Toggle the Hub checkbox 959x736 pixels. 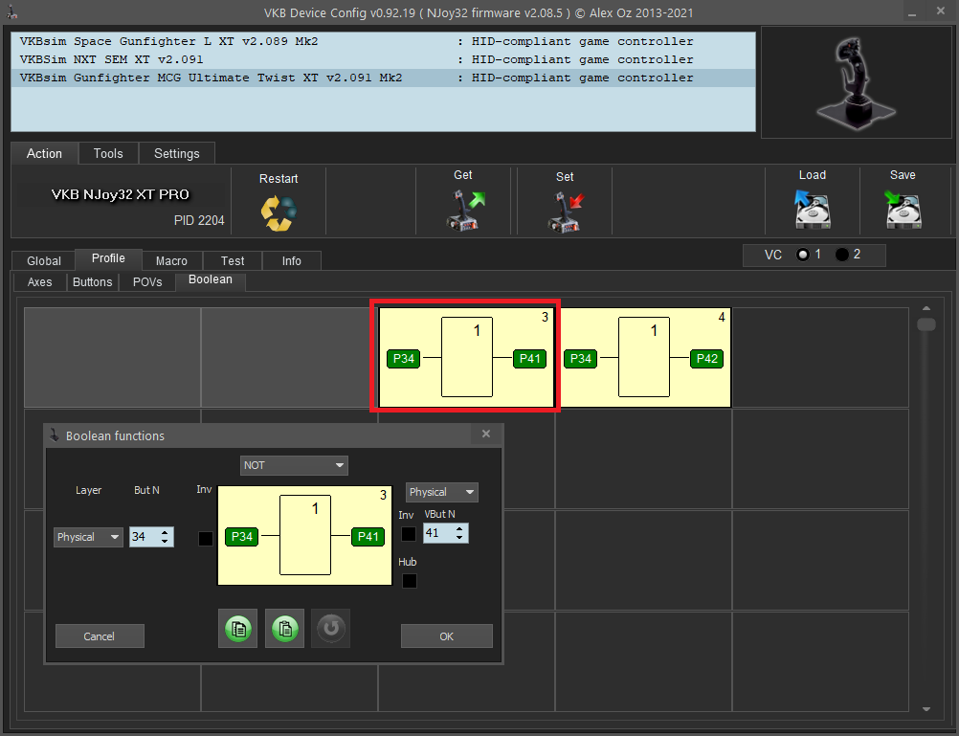tap(410, 581)
